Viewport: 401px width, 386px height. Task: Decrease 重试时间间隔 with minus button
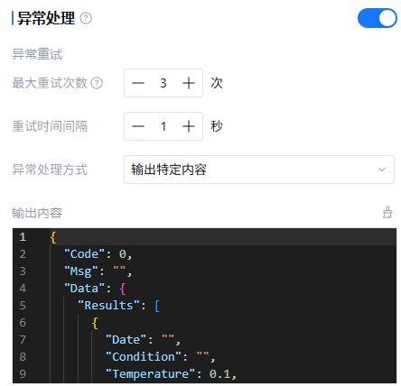tap(138, 126)
